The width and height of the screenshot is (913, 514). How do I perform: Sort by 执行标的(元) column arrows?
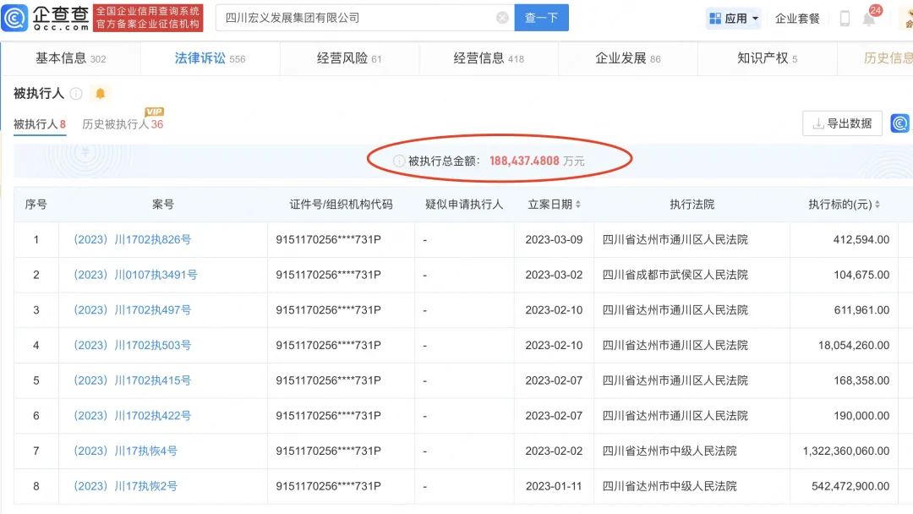[877, 205]
